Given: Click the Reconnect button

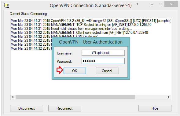Looking at the screenshot, I should coord(64,108).
